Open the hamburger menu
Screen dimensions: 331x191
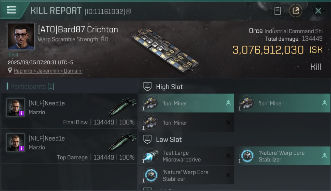click(x=11, y=10)
